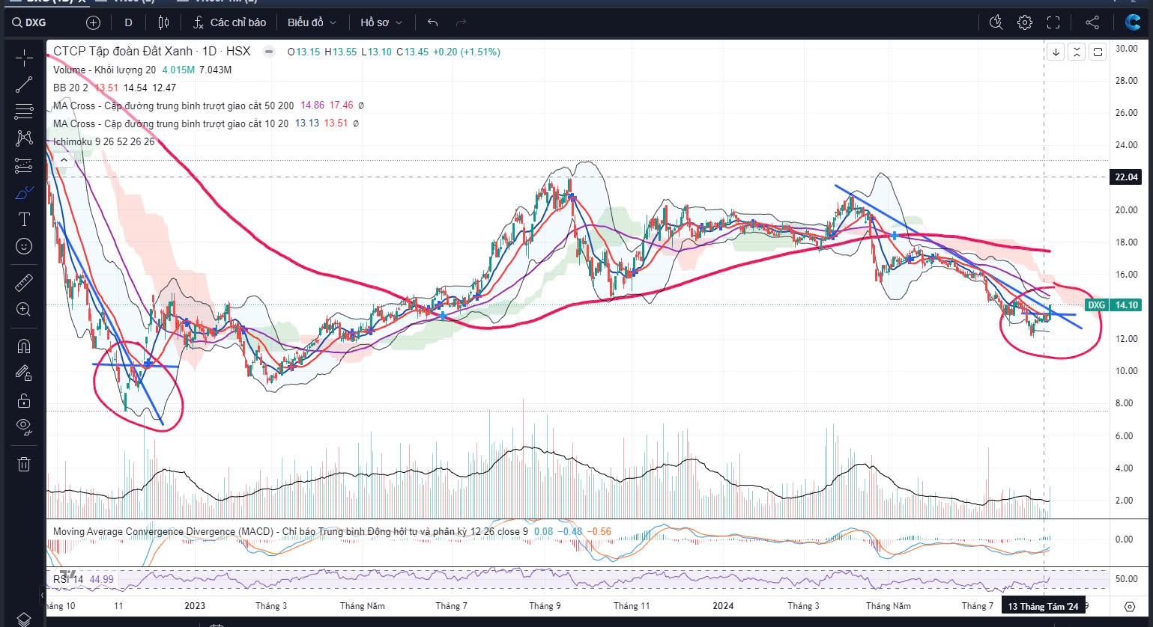1153x627 pixels.
Task: Select the Volume - Khối lượng 20 legend
Action: click(104, 70)
